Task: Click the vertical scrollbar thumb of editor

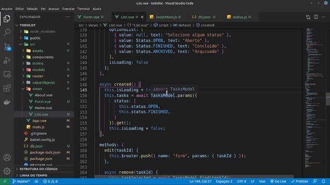Action: (x=328, y=99)
